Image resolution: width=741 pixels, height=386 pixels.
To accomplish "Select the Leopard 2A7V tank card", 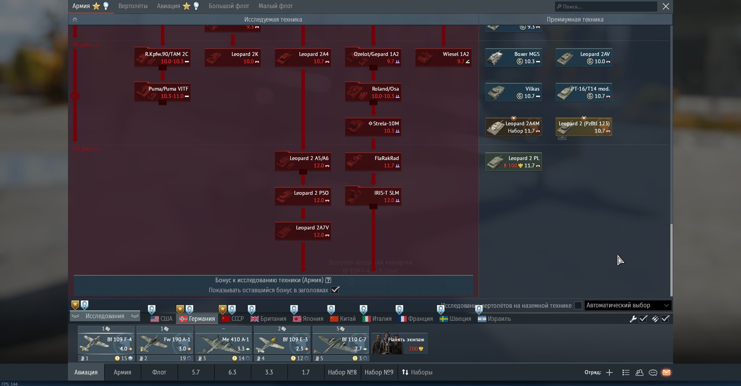I will pyautogui.click(x=303, y=231).
